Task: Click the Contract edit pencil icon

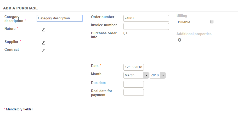Action: click(x=43, y=50)
